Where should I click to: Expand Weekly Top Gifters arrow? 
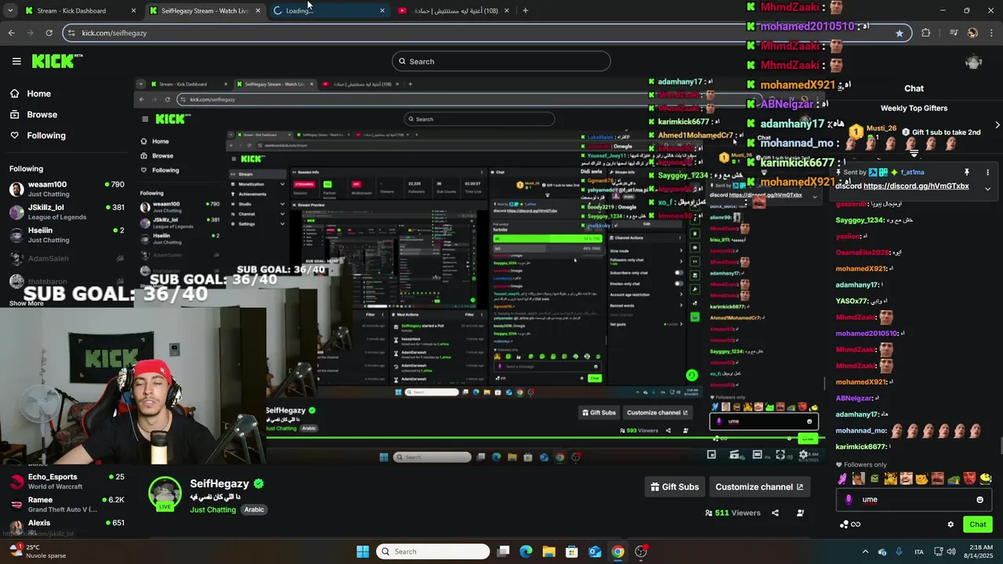[997, 125]
